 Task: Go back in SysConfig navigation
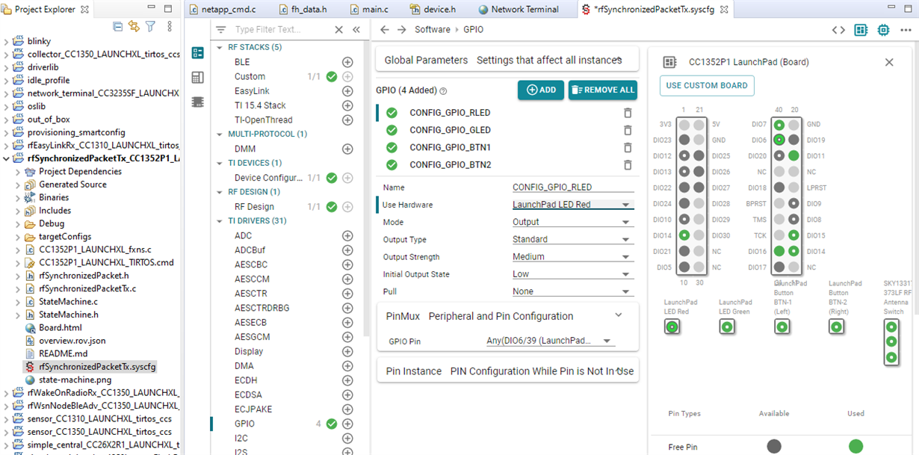[x=384, y=30]
